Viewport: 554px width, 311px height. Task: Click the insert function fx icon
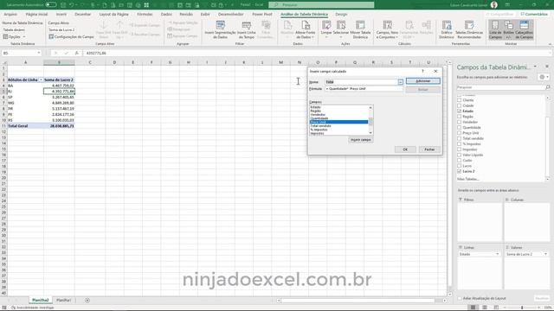point(77,53)
